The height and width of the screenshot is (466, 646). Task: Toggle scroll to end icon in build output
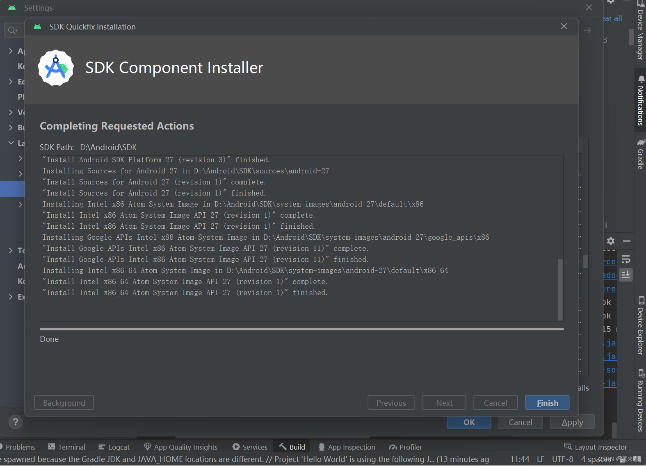coord(626,275)
